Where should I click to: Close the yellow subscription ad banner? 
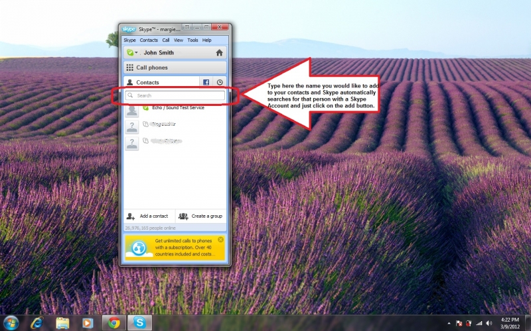[220, 240]
